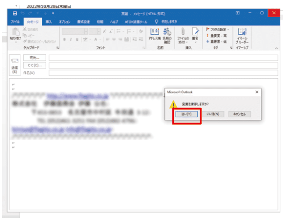
Task: Click はい(Y) in the Microsoft Outlook dialog
Action: [x=186, y=114]
